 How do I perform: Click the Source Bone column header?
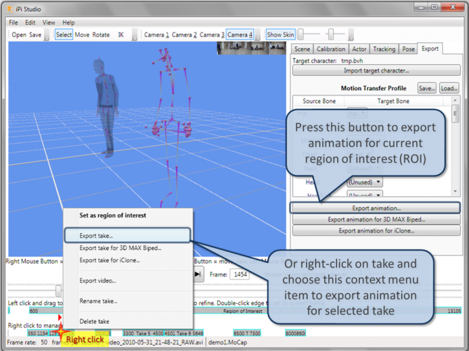click(x=319, y=101)
